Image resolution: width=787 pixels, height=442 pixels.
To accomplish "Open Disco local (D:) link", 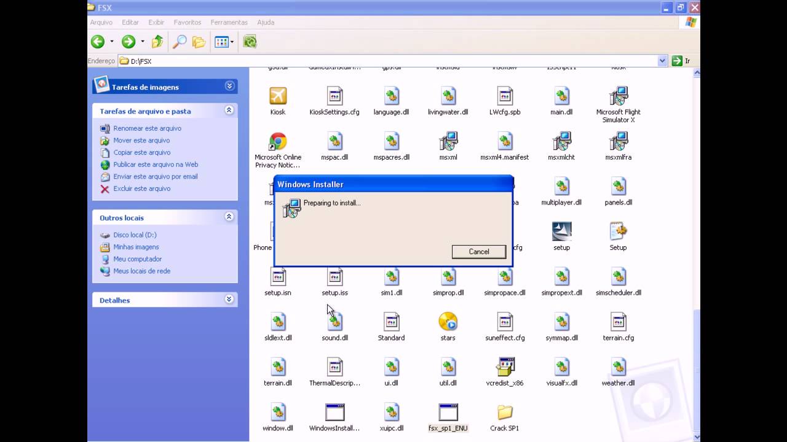I will (x=135, y=235).
